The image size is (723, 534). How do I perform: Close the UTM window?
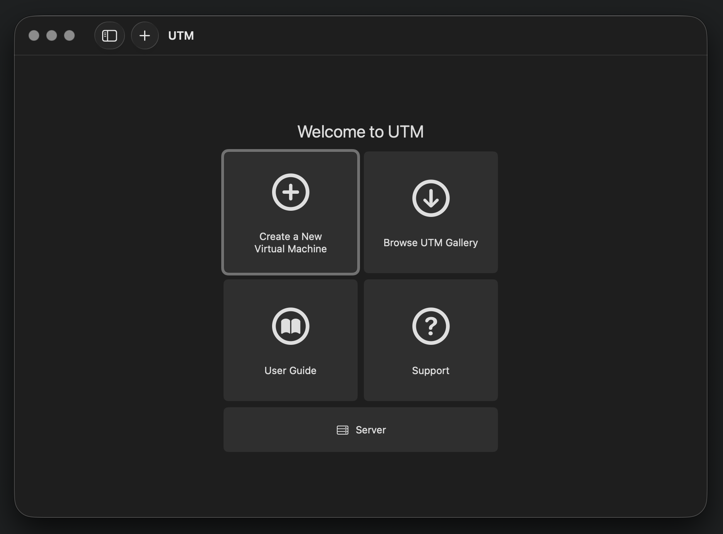point(34,36)
